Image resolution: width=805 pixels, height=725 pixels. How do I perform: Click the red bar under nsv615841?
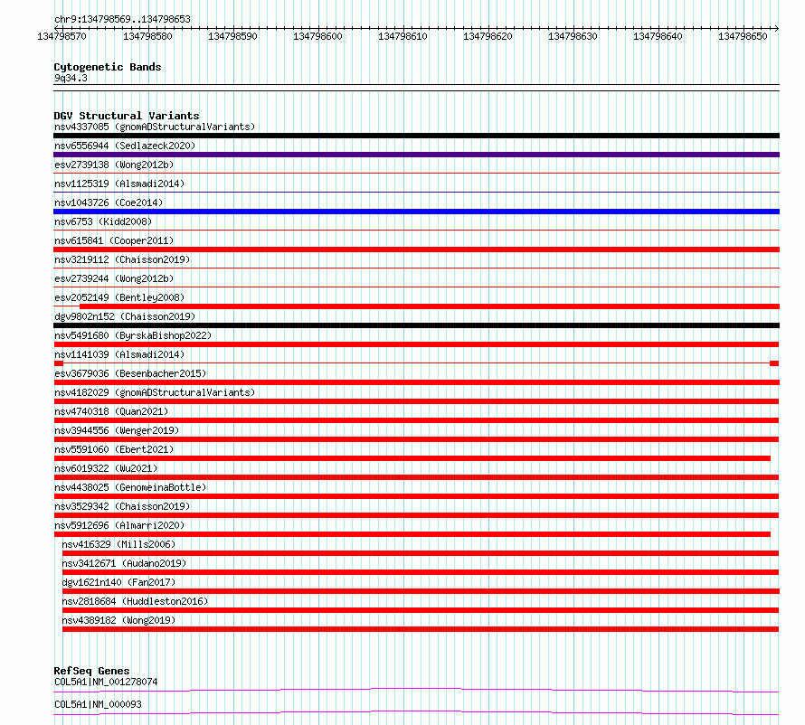(416, 250)
